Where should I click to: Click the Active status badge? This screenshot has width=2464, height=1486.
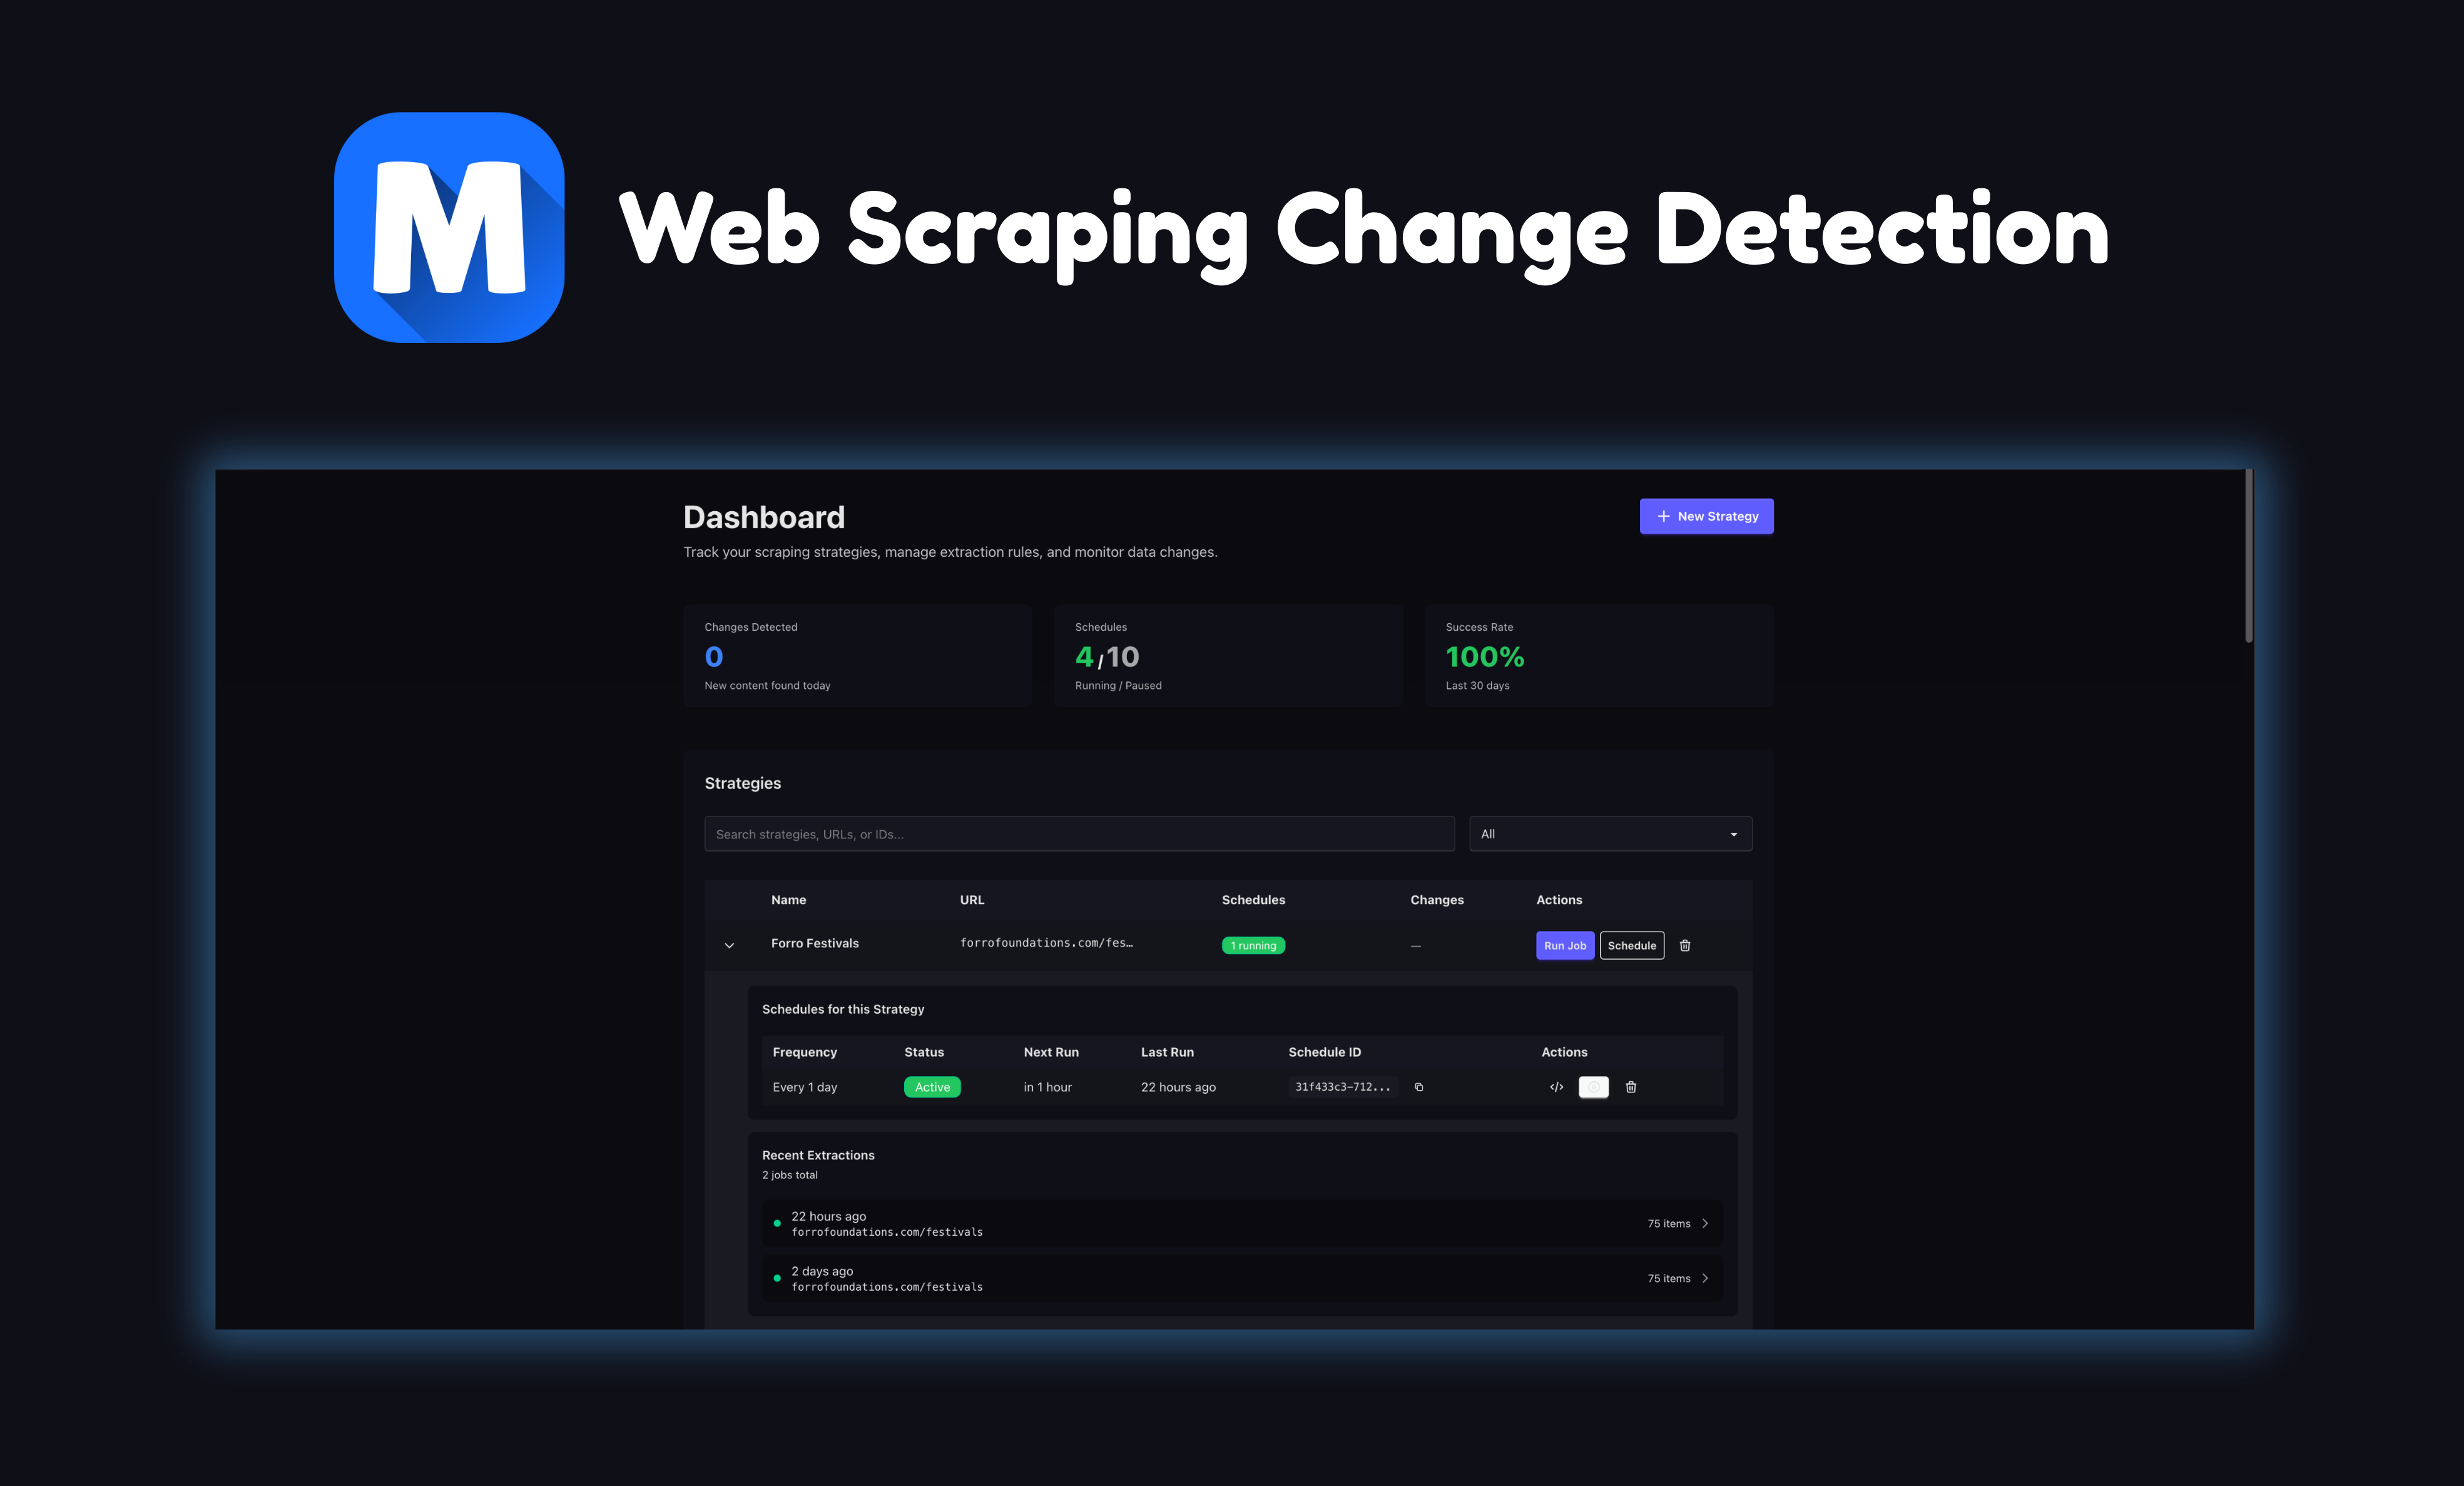[x=932, y=1087]
